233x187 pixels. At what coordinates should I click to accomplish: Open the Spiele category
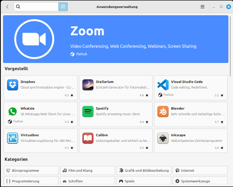144,181
